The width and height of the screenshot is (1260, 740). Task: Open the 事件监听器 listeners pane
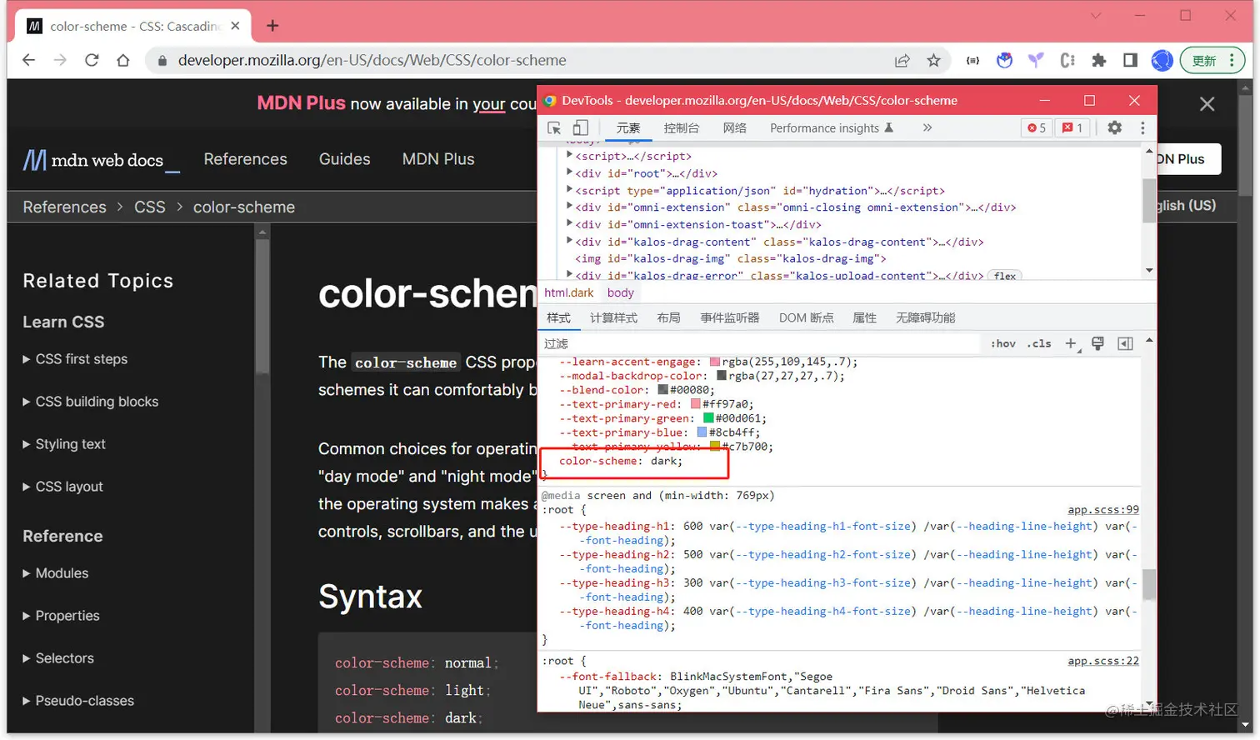(729, 317)
